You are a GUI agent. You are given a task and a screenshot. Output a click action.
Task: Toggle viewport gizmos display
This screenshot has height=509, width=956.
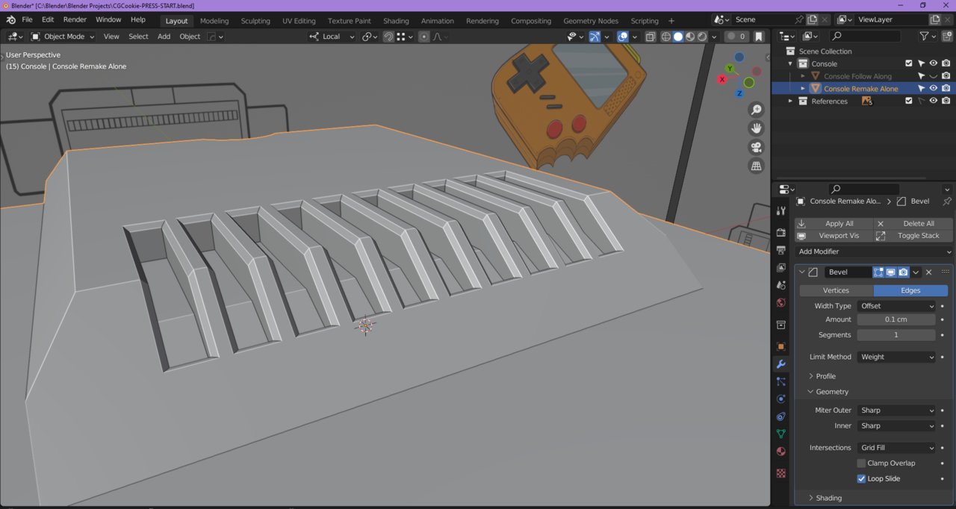pyautogui.click(x=595, y=37)
